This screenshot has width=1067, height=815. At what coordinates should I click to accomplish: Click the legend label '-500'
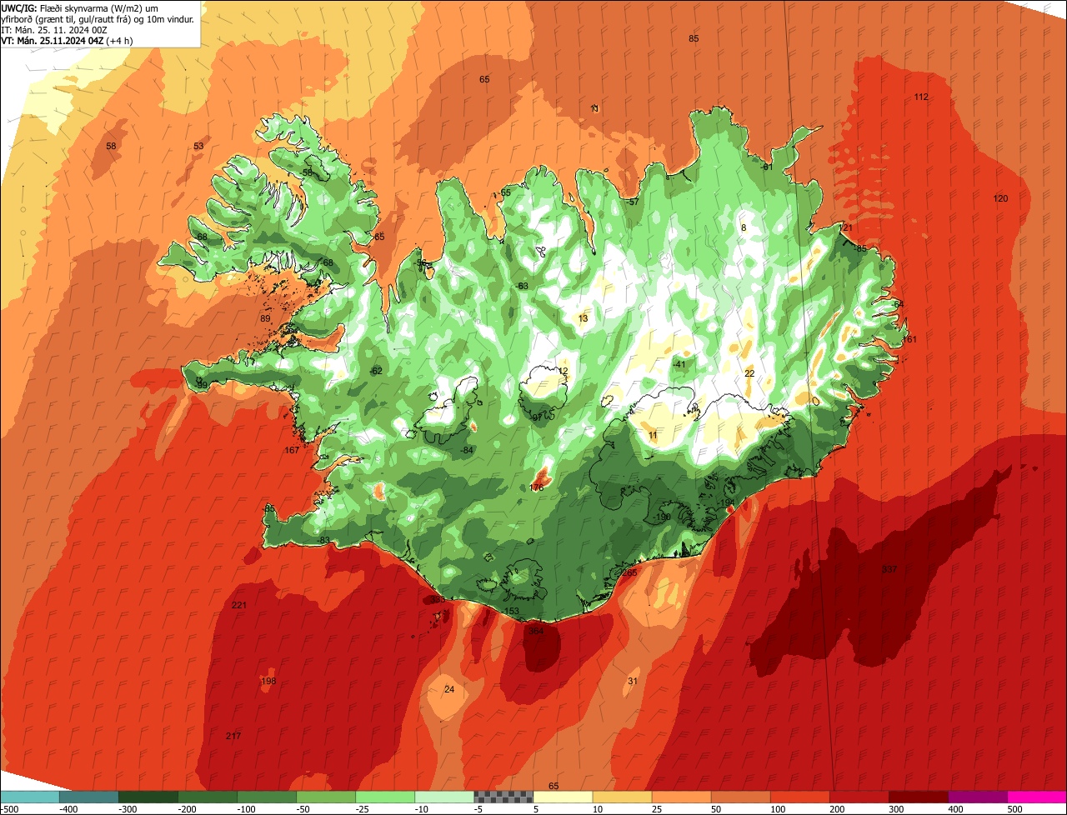(9, 808)
